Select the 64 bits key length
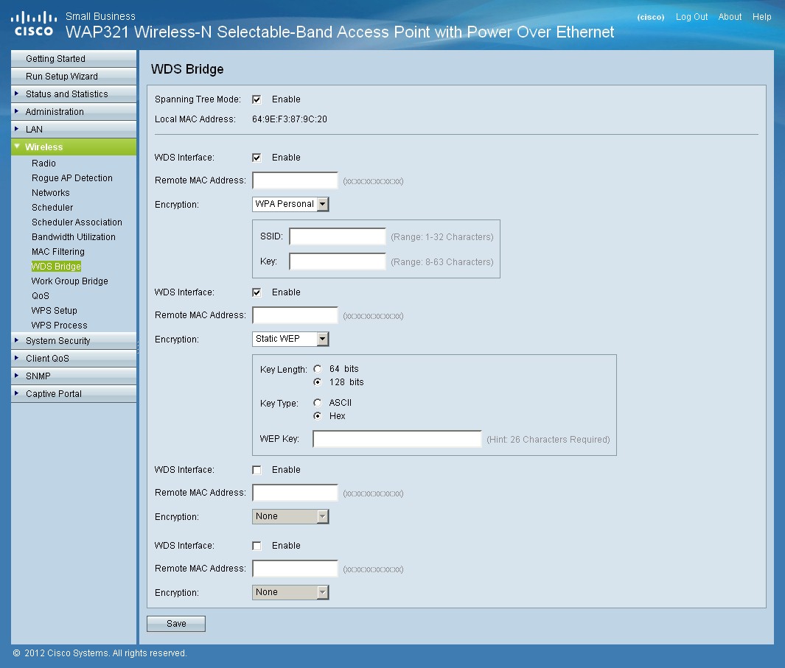This screenshot has width=785, height=668. pyautogui.click(x=318, y=369)
